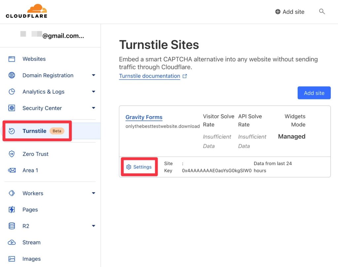The image size is (338, 267).
Task: Expand the Domain Registration section
Action: (93, 75)
